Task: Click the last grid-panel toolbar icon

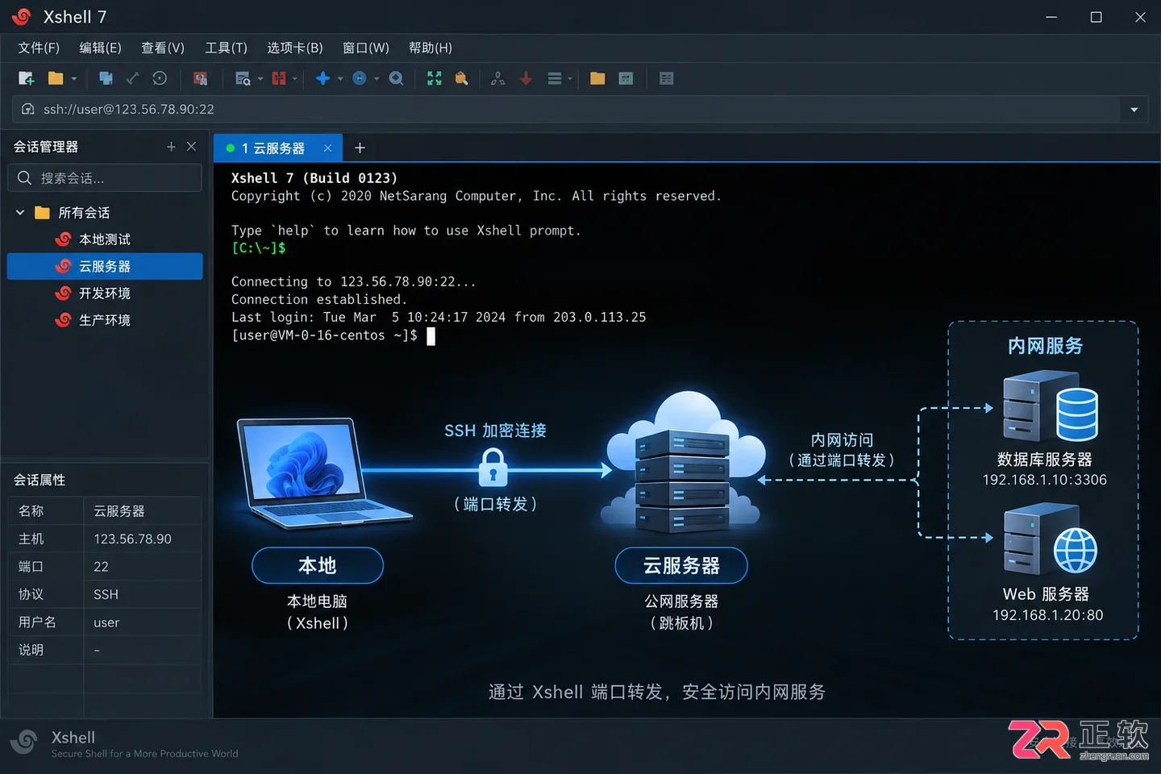Action: tap(666, 78)
